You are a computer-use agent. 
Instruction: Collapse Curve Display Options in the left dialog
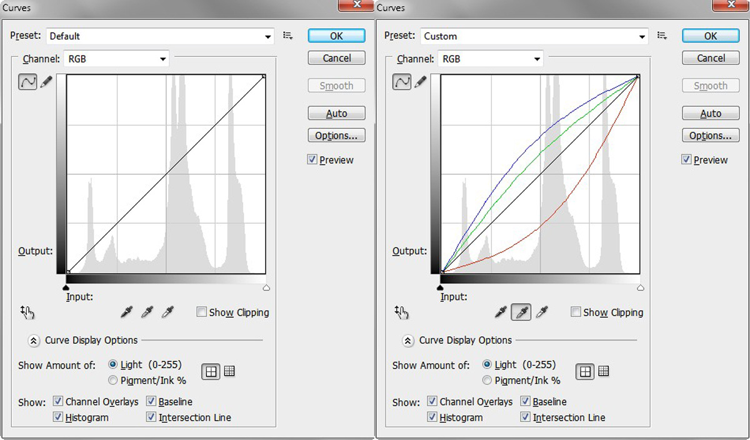click(x=34, y=341)
